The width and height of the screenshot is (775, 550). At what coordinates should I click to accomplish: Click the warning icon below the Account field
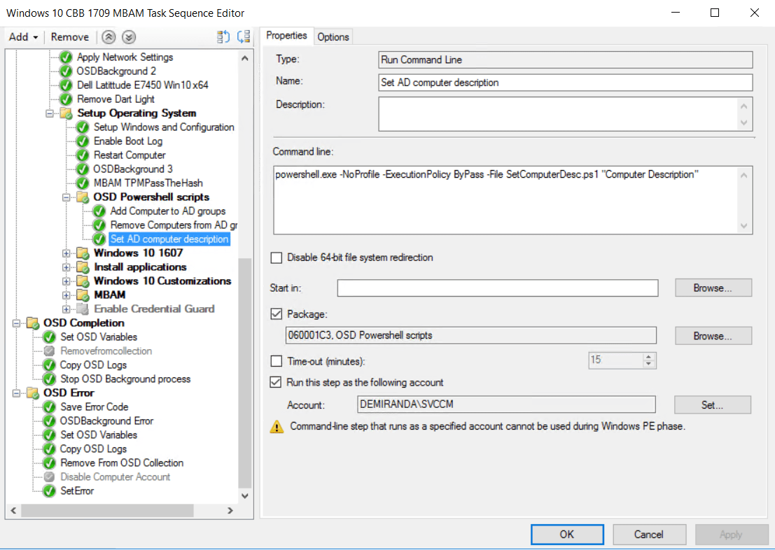click(277, 426)
